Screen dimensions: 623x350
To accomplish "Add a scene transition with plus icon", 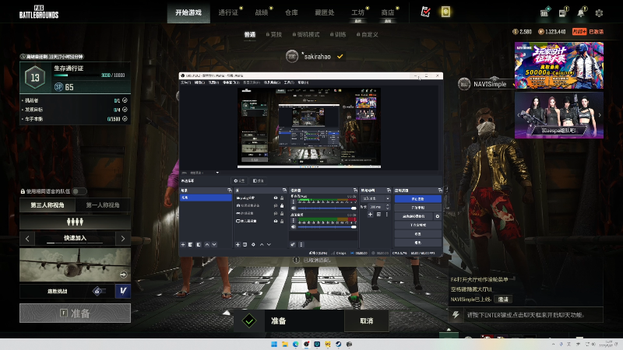I will [371, 215].
